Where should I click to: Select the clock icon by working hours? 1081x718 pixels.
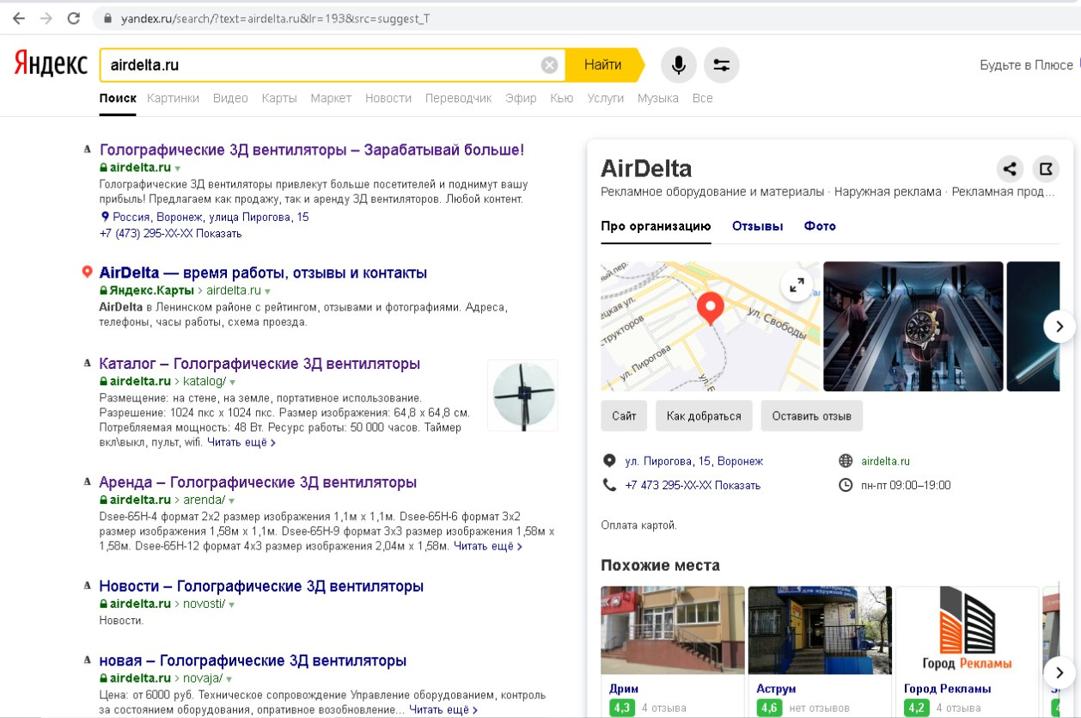pos(846,485)
